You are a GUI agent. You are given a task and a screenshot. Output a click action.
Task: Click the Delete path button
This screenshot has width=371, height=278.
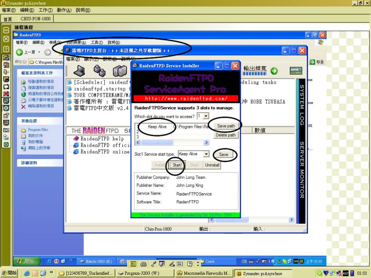(x=226, y=135)
